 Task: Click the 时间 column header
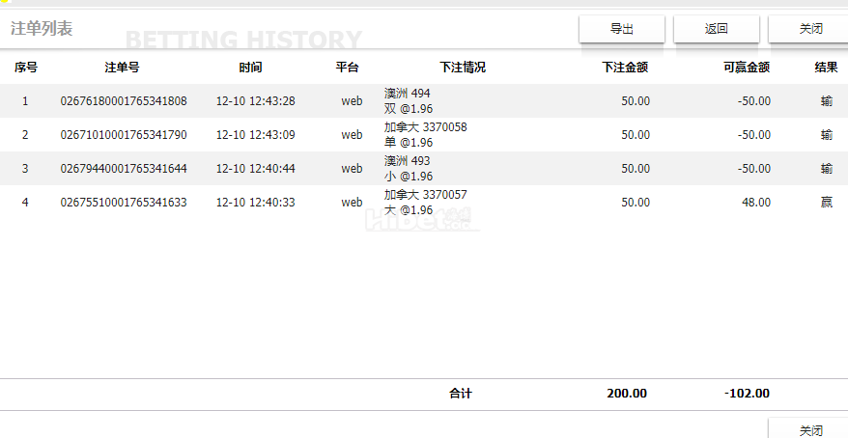250,68
